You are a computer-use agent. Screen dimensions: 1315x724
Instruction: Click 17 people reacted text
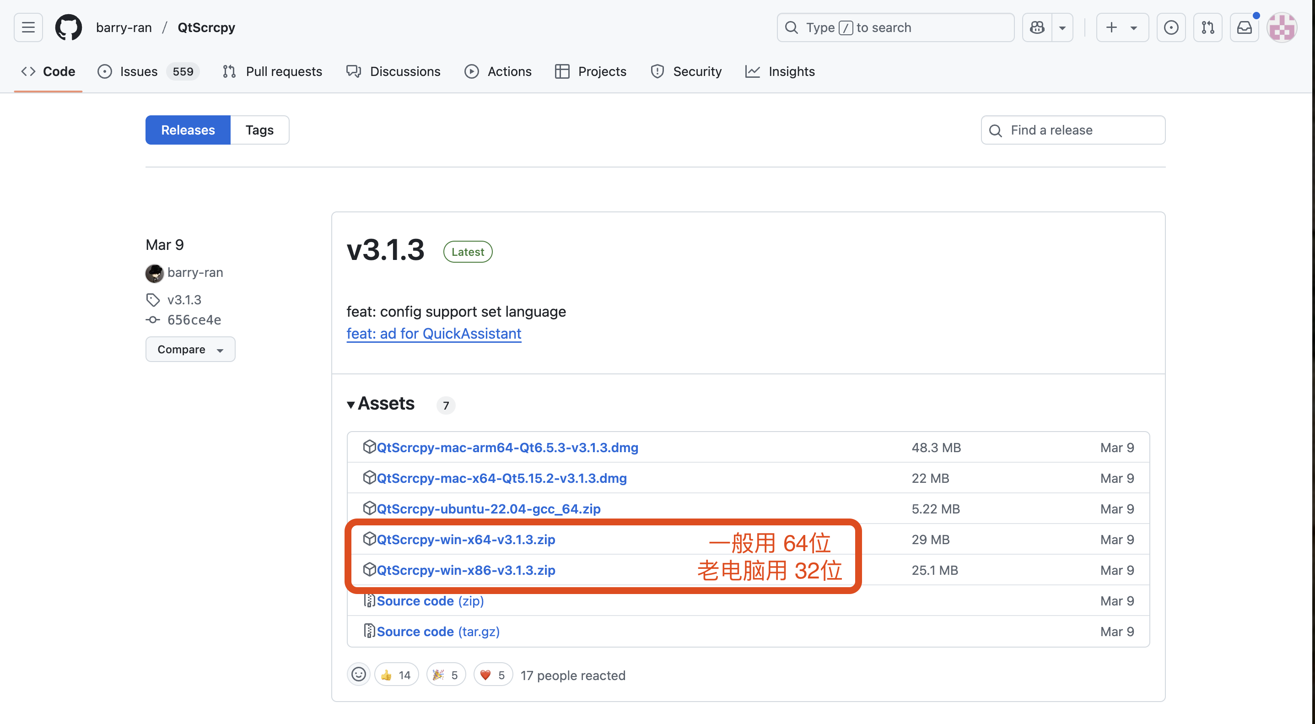coord(573,675)
